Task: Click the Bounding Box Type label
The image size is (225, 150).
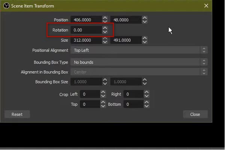Action: point(51,63)
